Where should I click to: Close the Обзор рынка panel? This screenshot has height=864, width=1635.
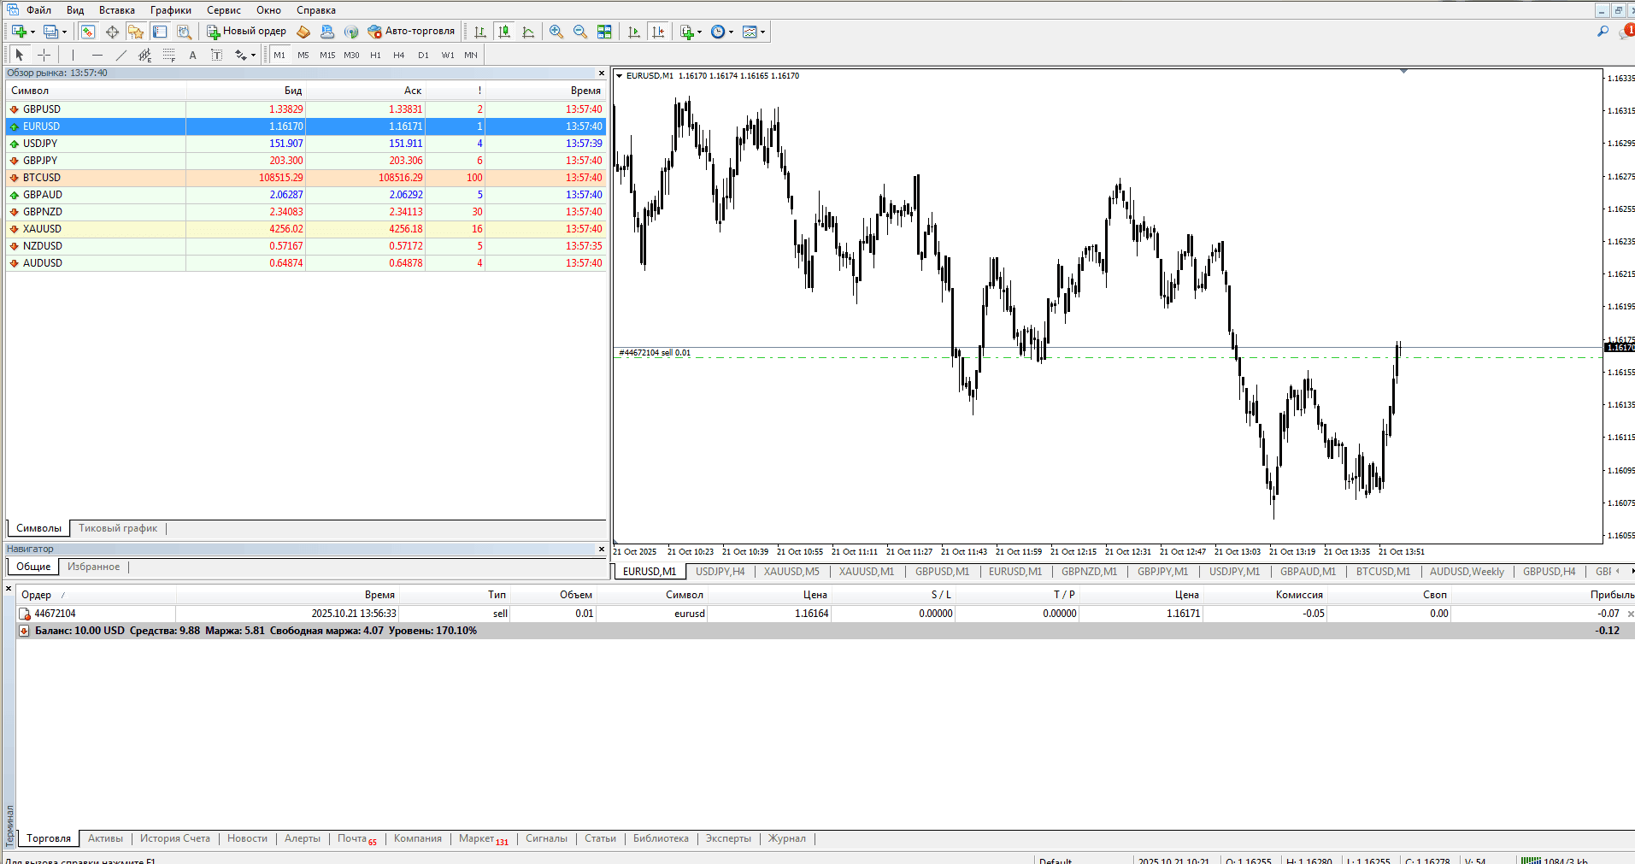coord(601,73)
